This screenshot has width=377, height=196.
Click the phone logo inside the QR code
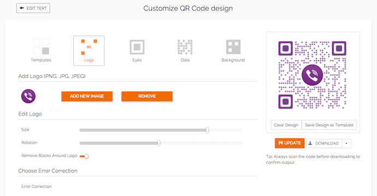click(x=313, y=75)
